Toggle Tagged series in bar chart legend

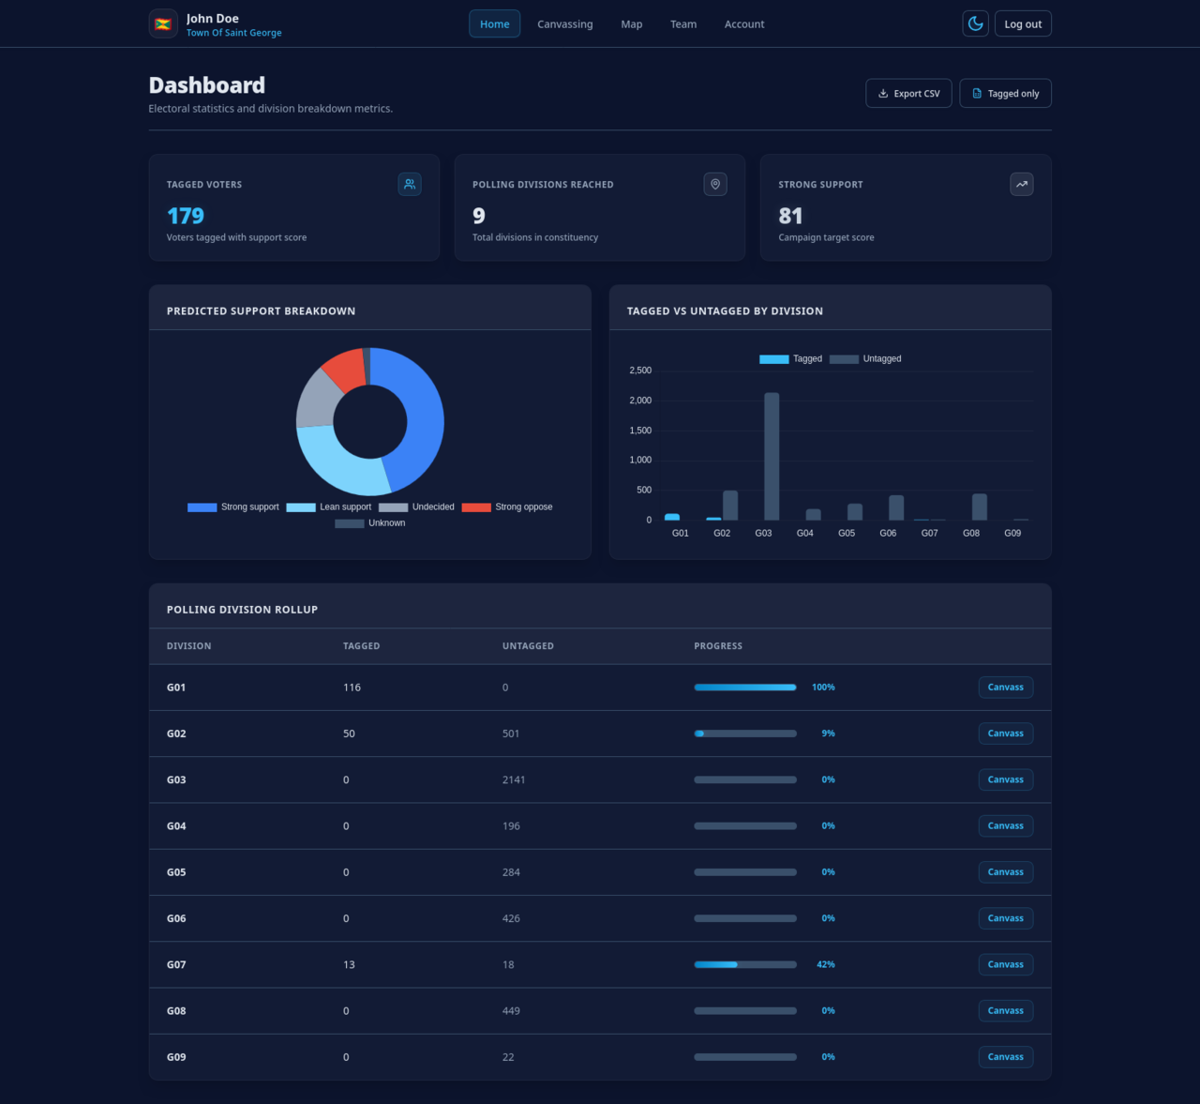point(790,359)
